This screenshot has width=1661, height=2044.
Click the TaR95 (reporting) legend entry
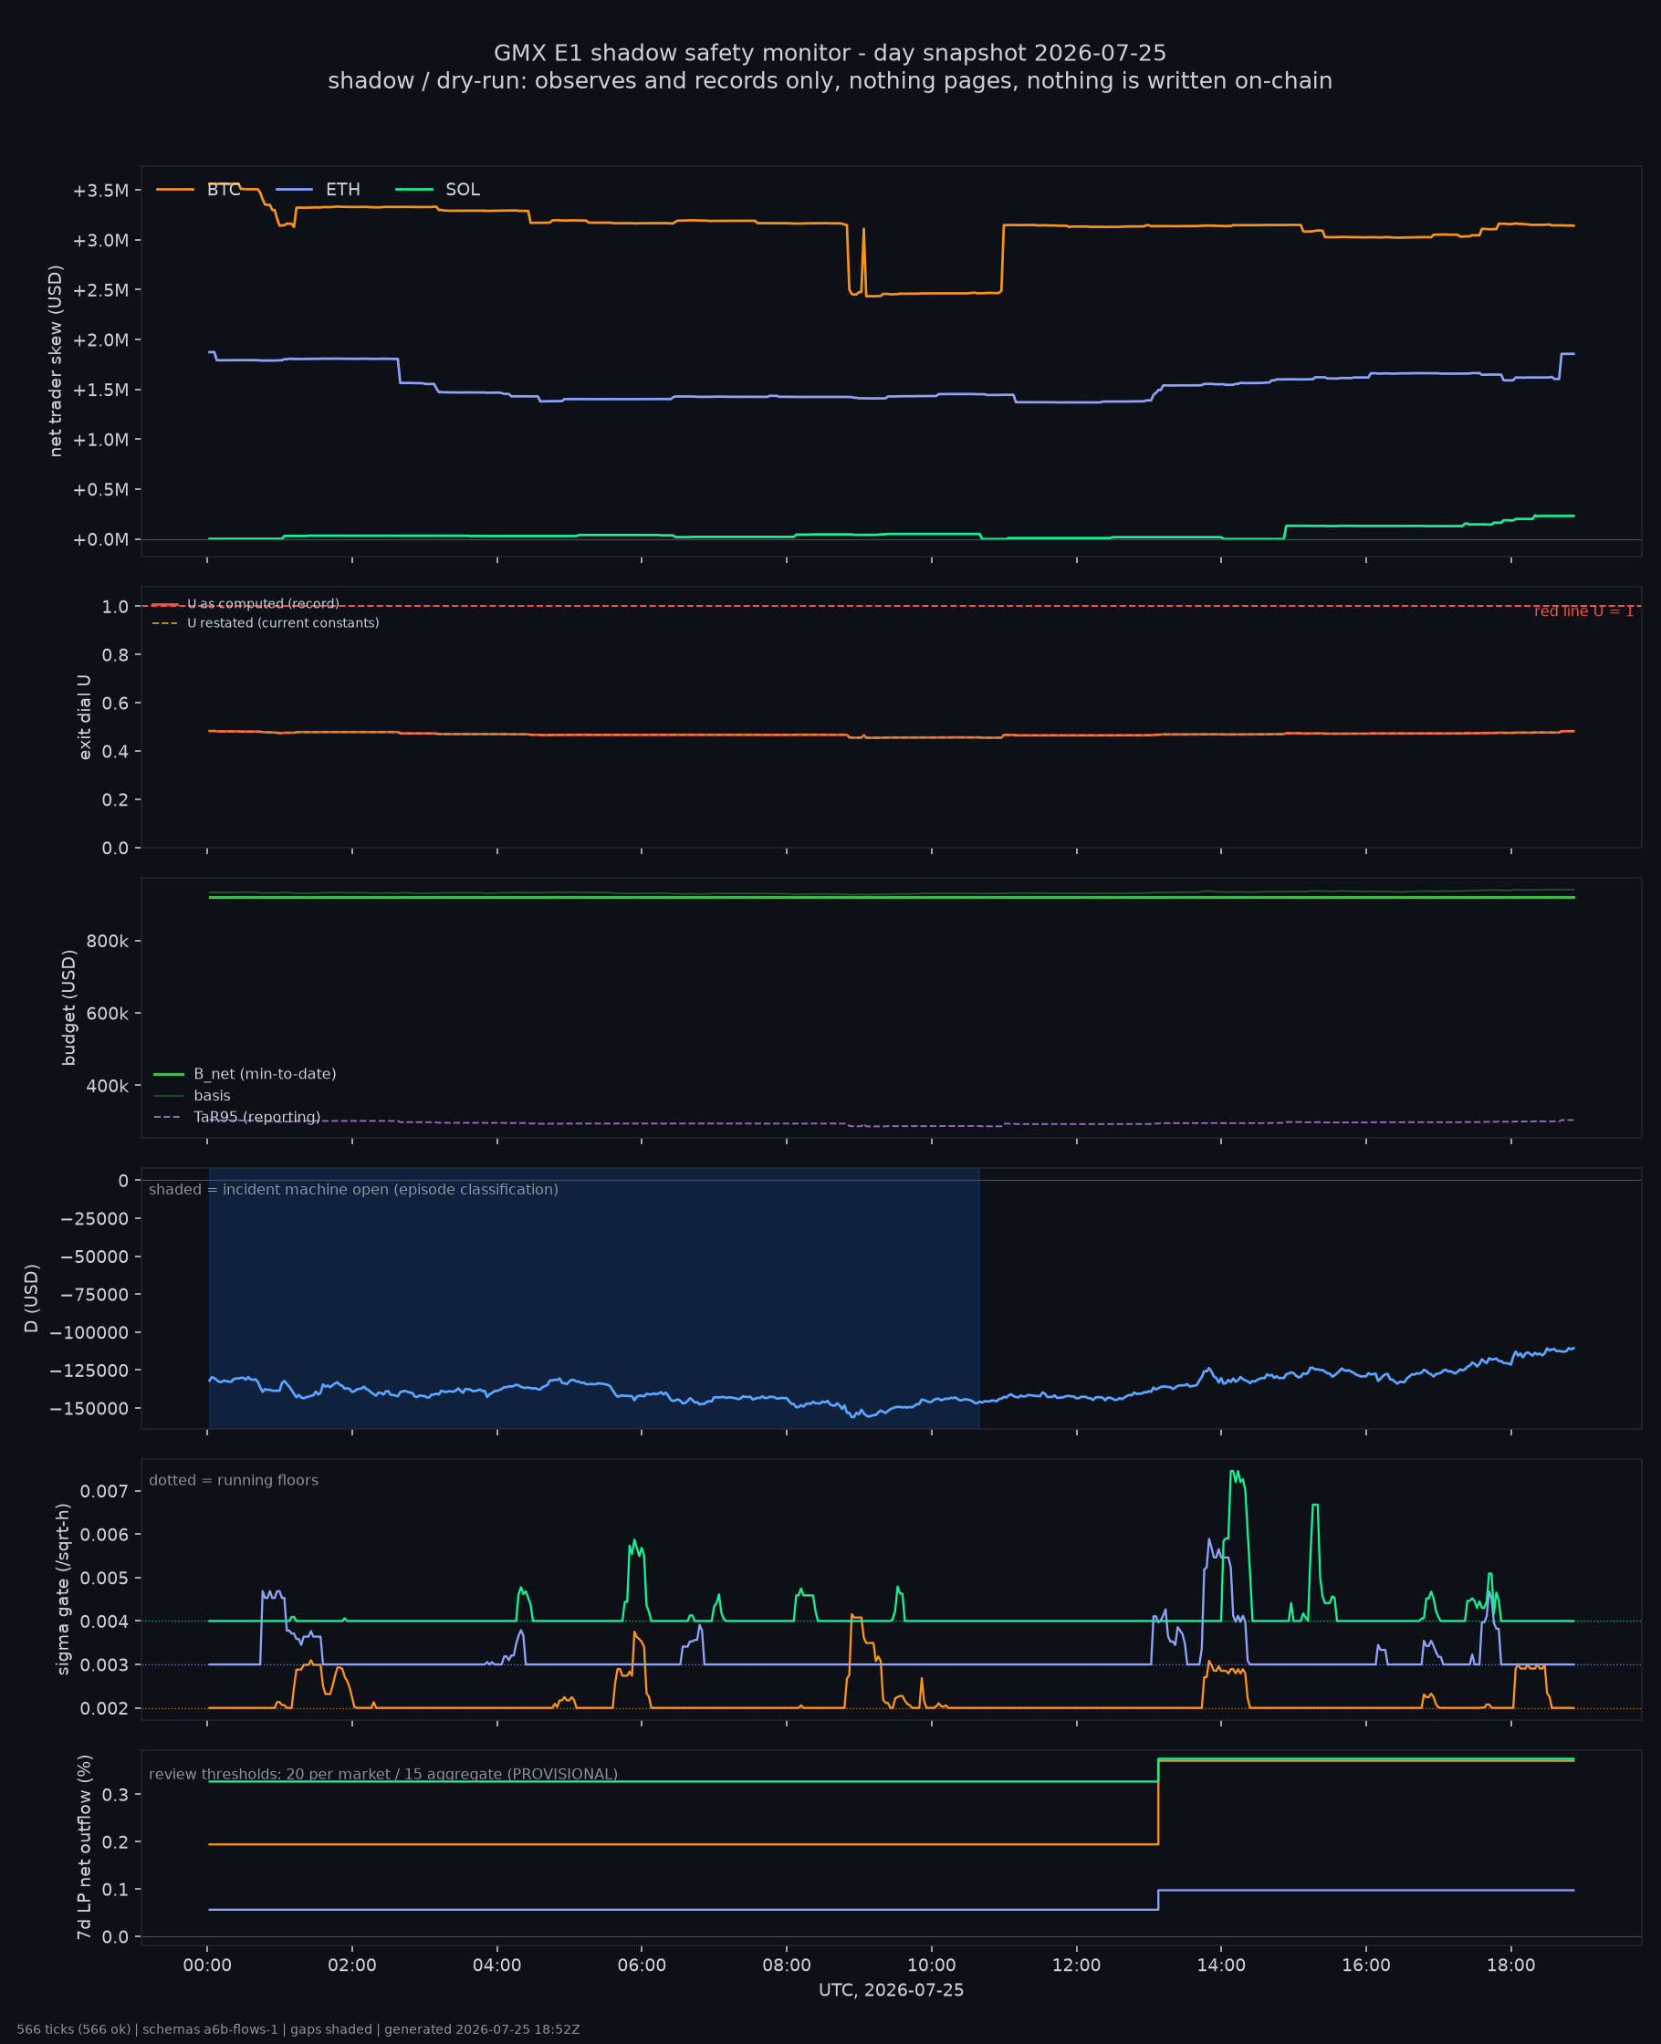point(237,1117)
